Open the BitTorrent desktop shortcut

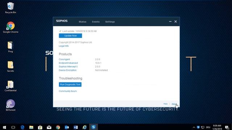[11, 105]
